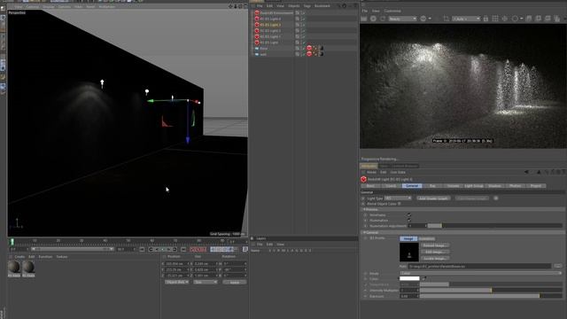567x319 pixels.
Task: Open the Light Type dropdown
Action: click(398, 198)
